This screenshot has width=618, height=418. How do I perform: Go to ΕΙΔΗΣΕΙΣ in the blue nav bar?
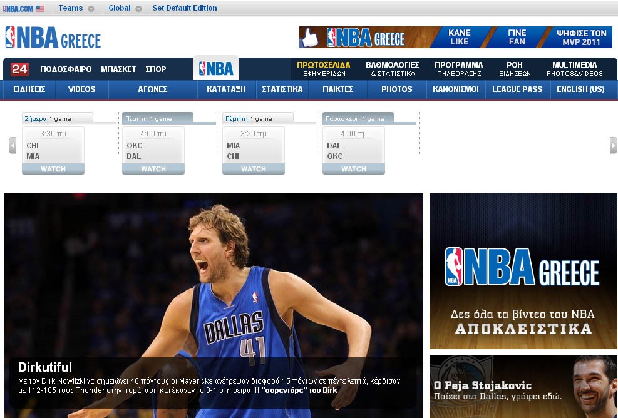point(29,89)
